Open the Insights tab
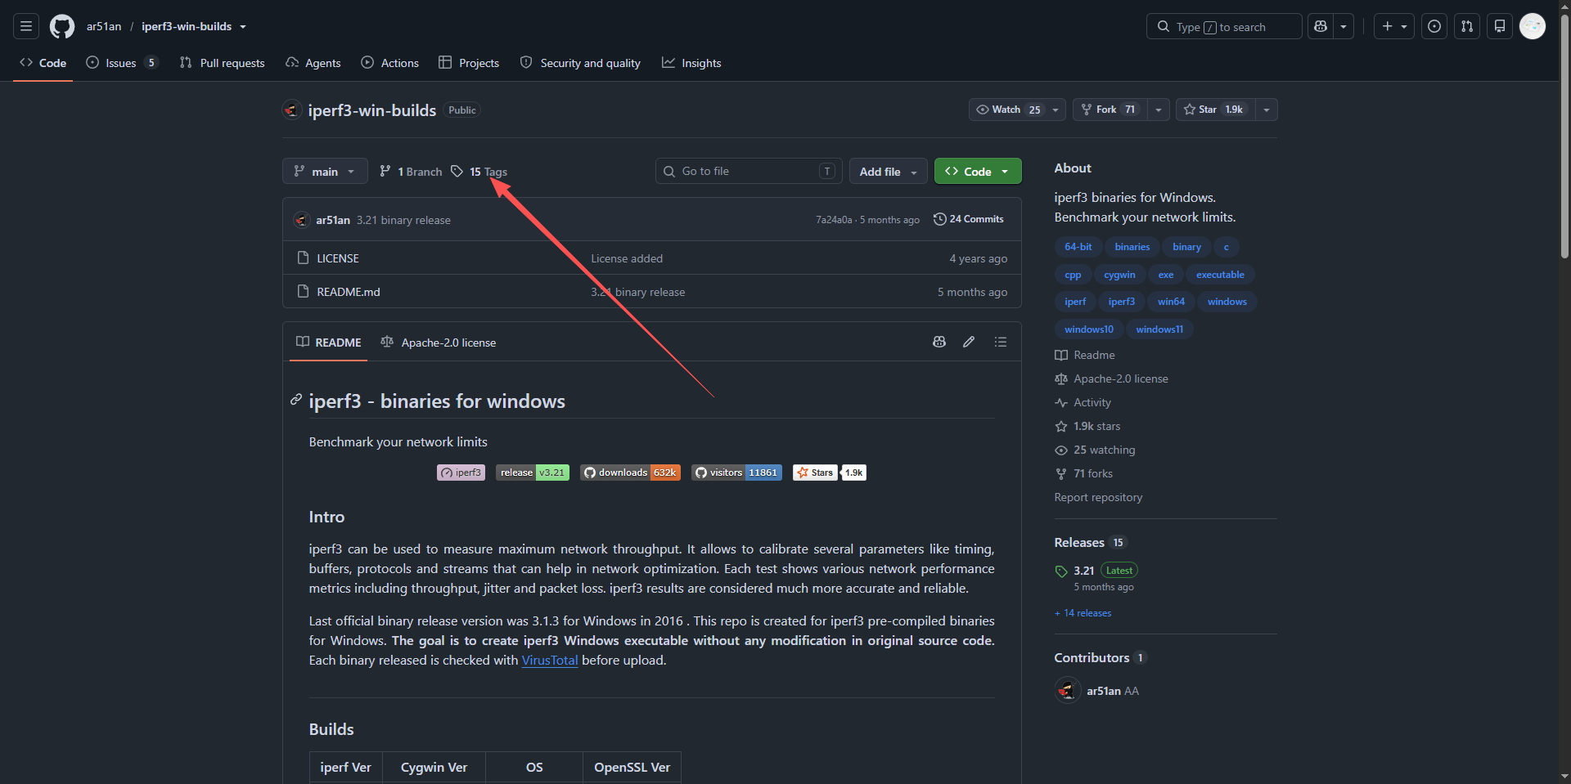The image size is (1571, 784). (x=691, y=63)
